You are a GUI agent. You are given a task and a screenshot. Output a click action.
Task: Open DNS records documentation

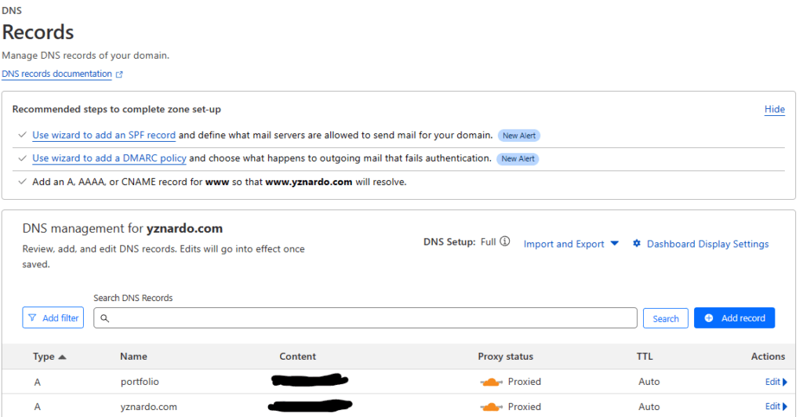[56, 74]
